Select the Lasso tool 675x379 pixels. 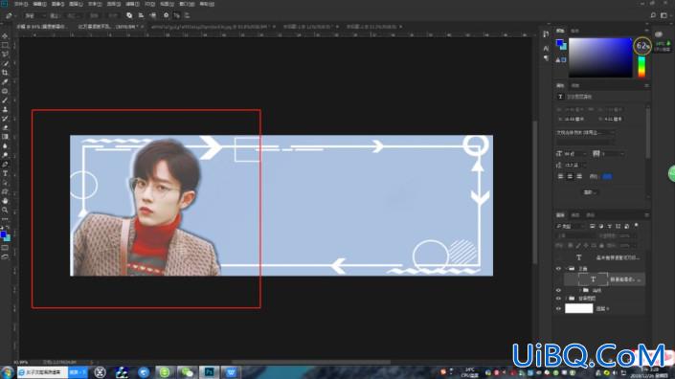pyautogui.click(x=5, y=55)
